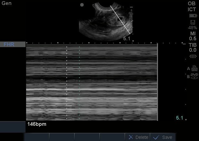Screen dimensions: 199x141
Task: Click the gray dot above the scan
Action: click(82, 5)
